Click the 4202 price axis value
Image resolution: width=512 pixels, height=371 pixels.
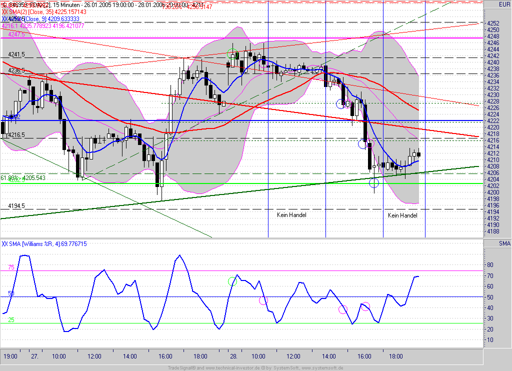pyautogui.click(x=493, y=186)
